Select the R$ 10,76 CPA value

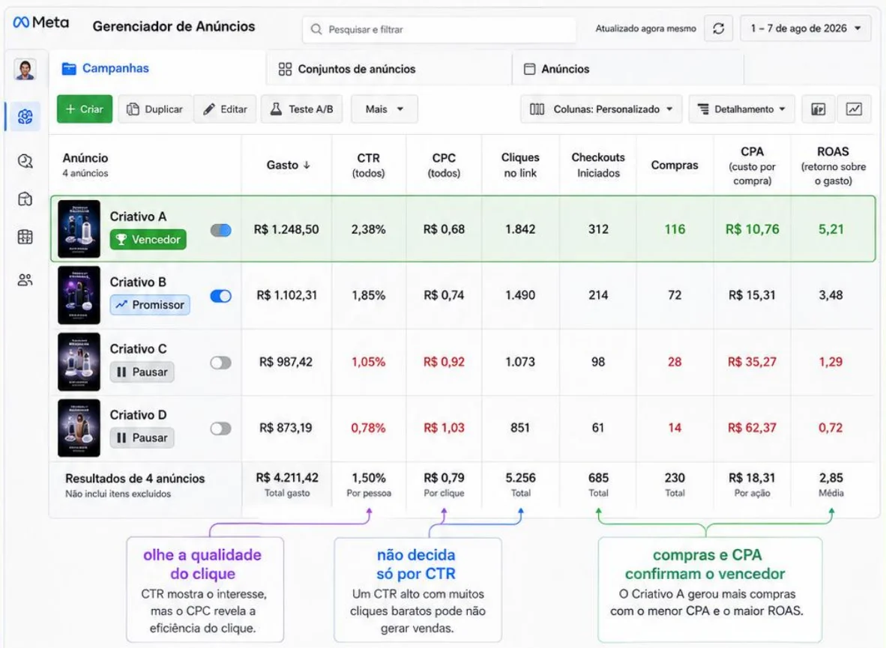pos(752,228)
